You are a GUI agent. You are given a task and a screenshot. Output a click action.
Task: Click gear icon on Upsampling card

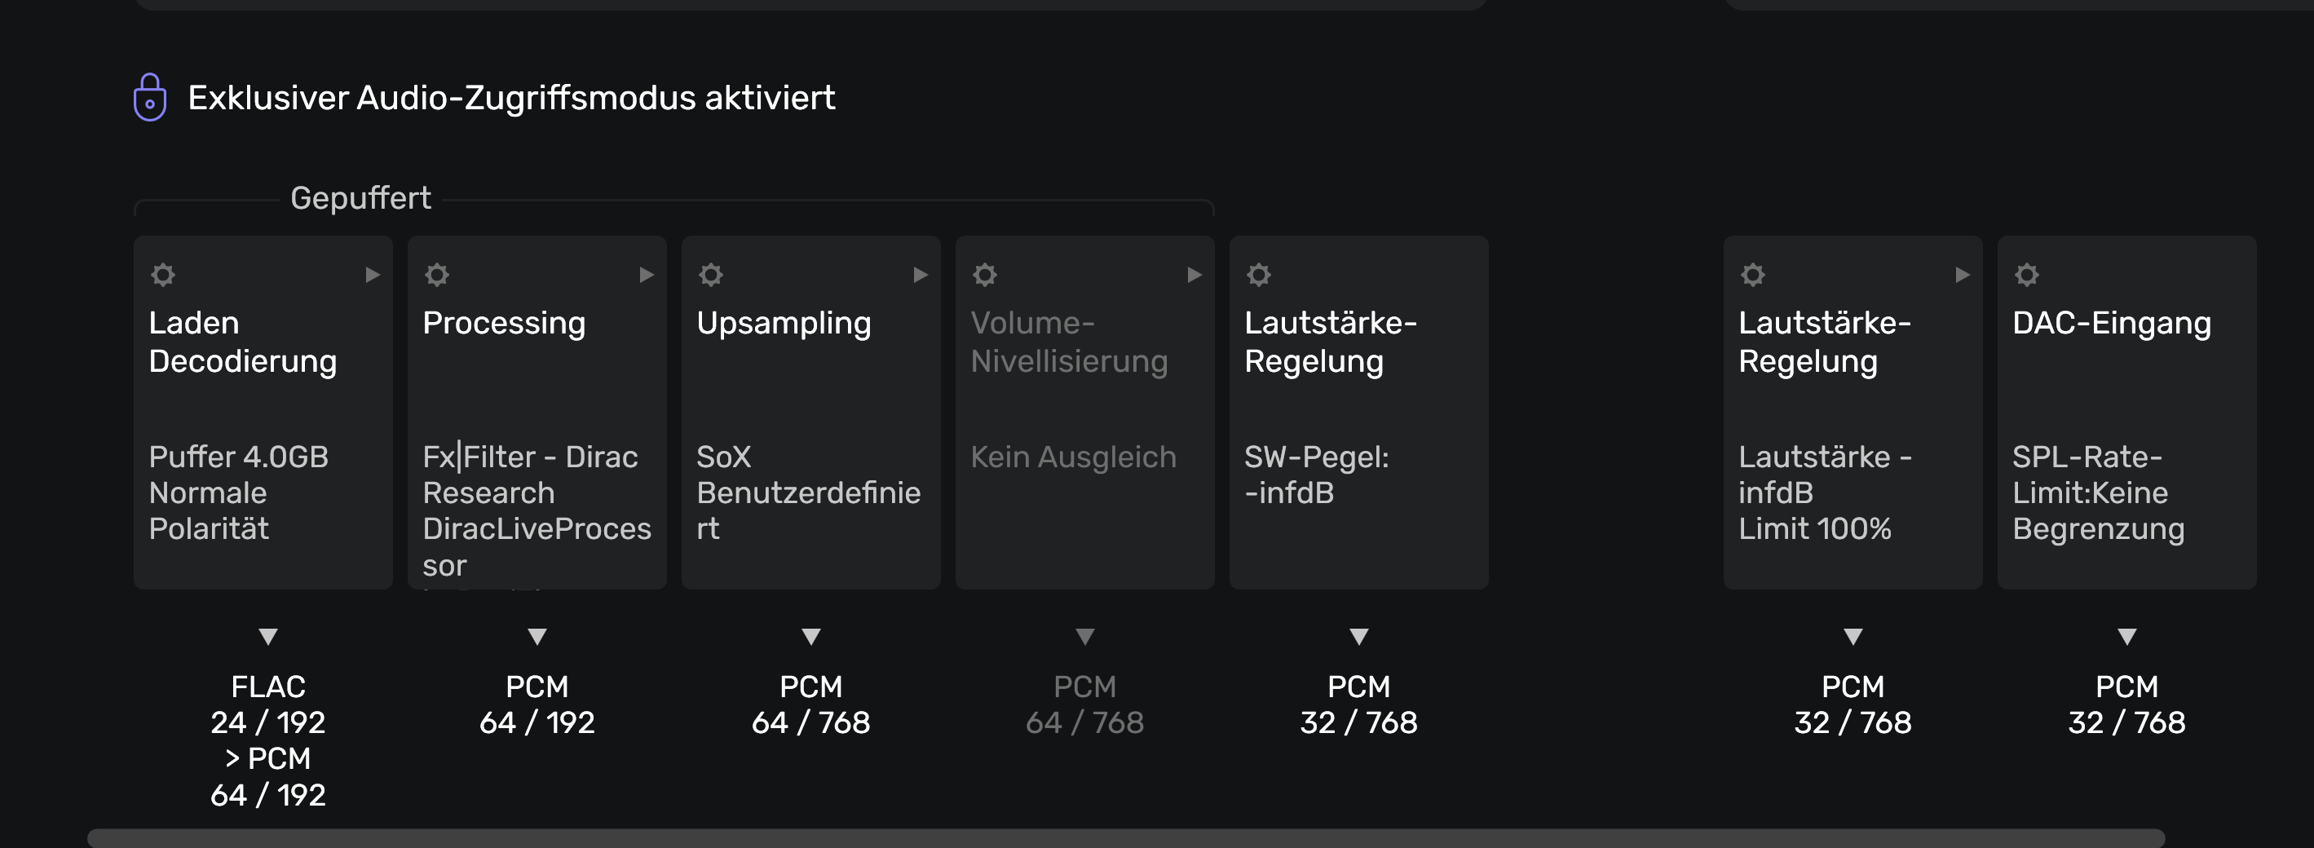(x=710, y=275)
